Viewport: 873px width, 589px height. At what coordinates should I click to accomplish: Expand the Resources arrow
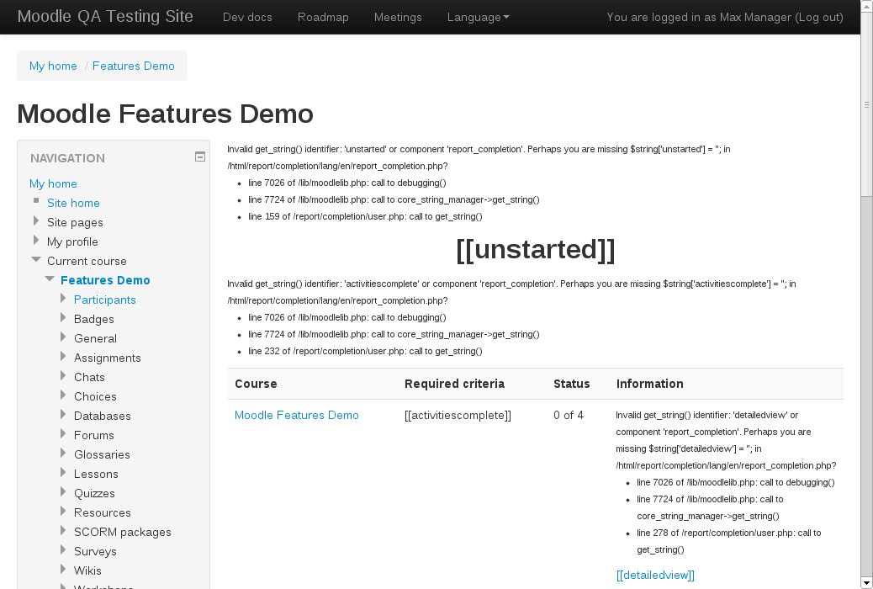point(63,512)
